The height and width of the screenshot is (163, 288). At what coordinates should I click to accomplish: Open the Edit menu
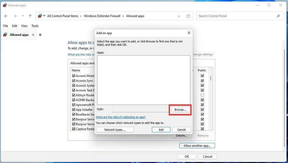pyautogui.click(x=15, y=26)
